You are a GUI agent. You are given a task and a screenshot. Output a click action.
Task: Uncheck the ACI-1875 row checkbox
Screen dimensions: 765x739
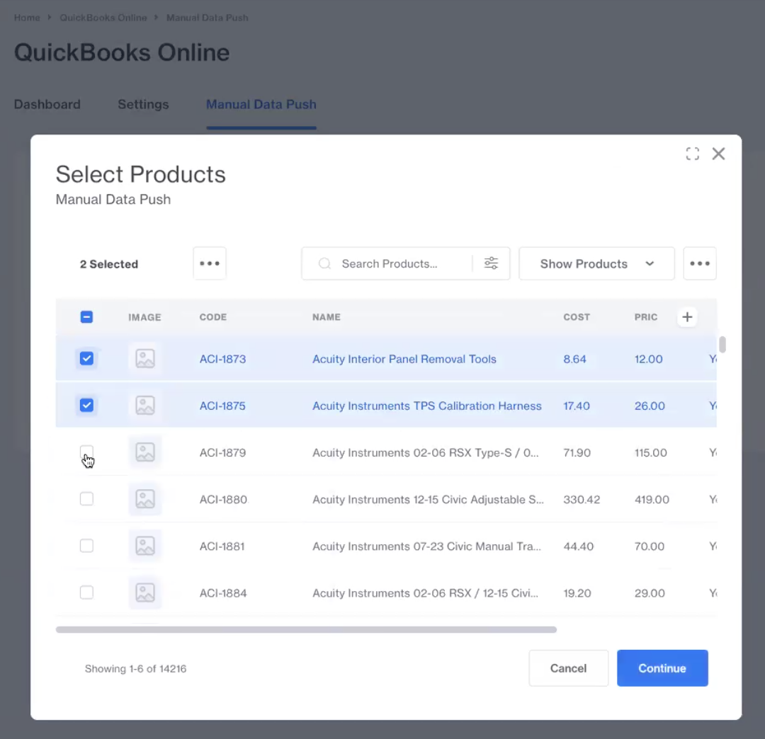(86, 406)
